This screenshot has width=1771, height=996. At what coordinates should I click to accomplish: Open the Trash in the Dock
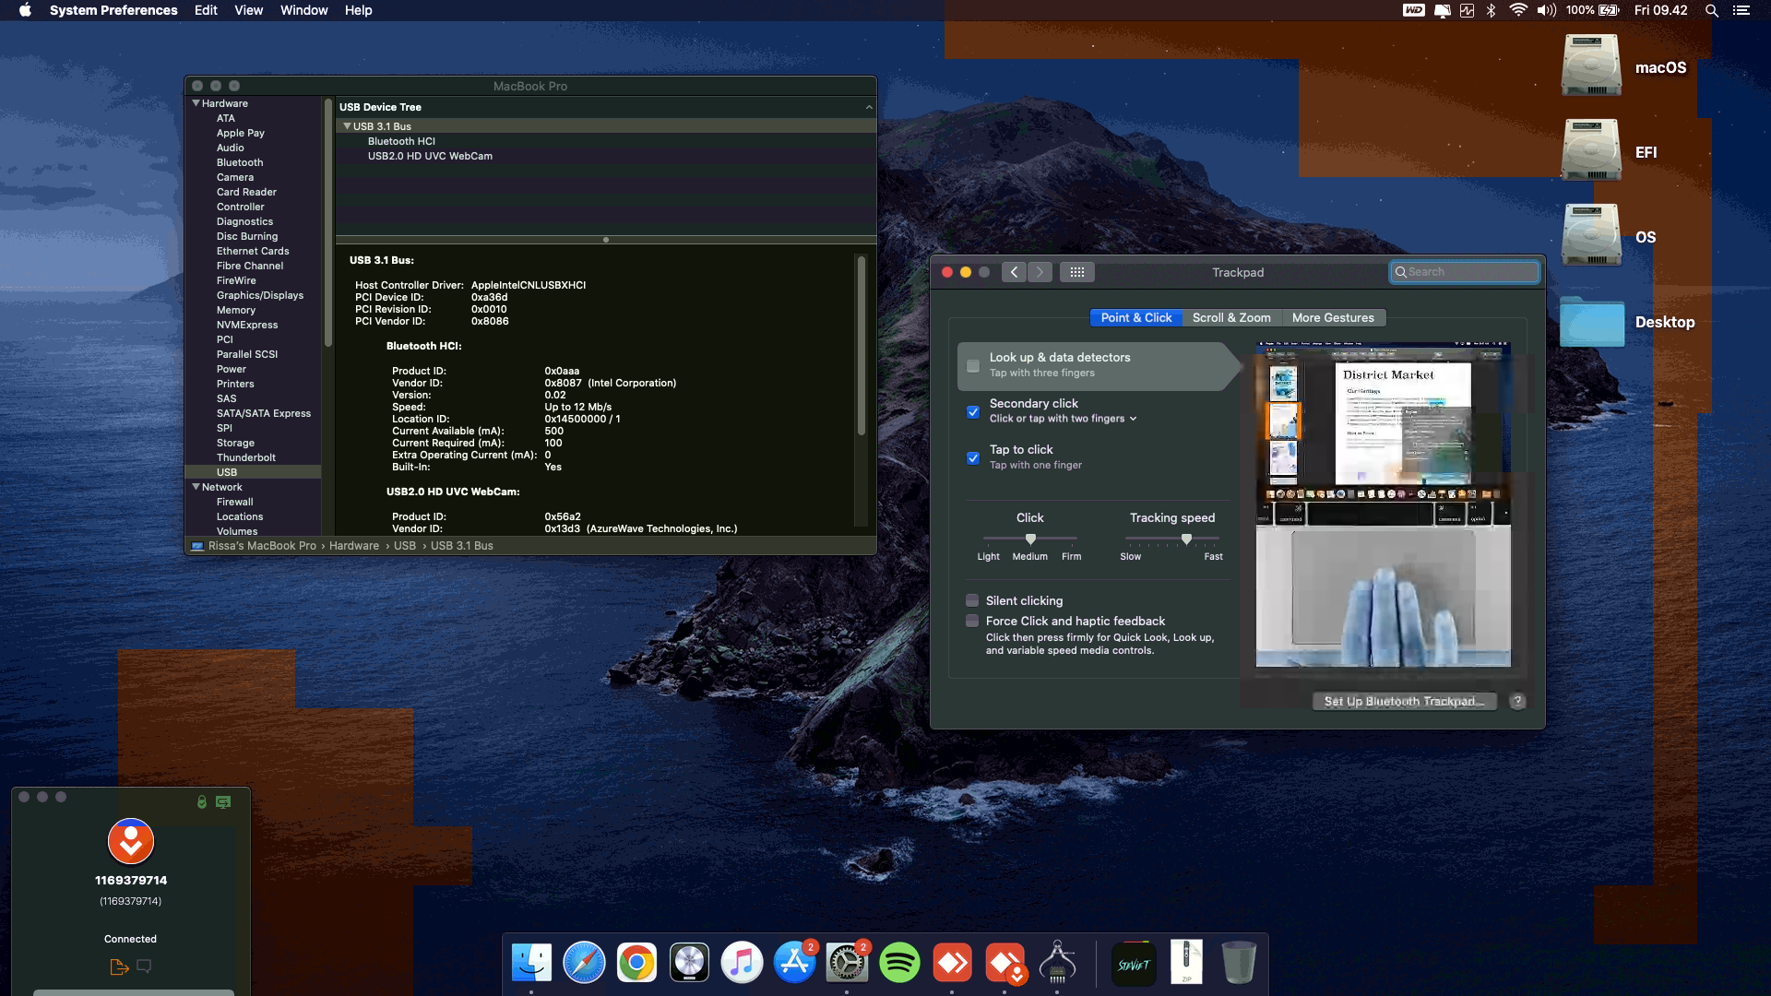pos(1239,963)
